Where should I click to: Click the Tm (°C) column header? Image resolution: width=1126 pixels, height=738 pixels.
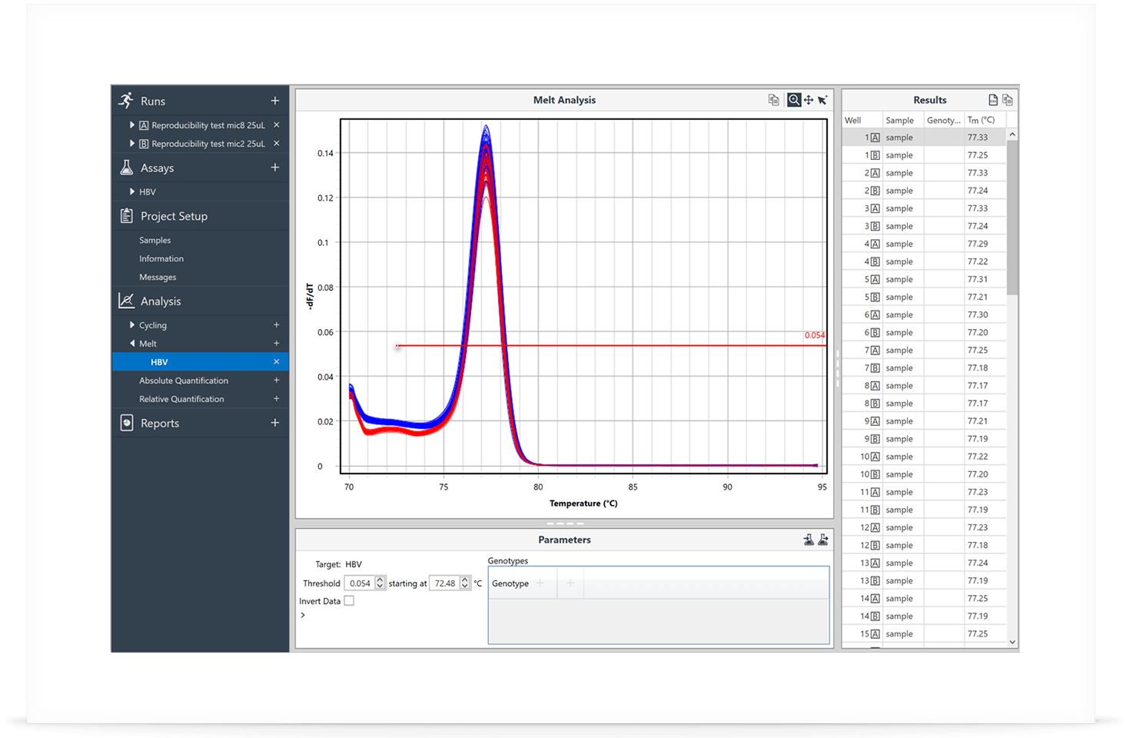(982, 120)
